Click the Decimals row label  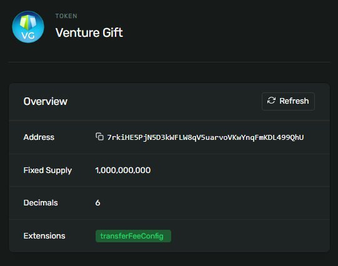click(x=41, y=203)
